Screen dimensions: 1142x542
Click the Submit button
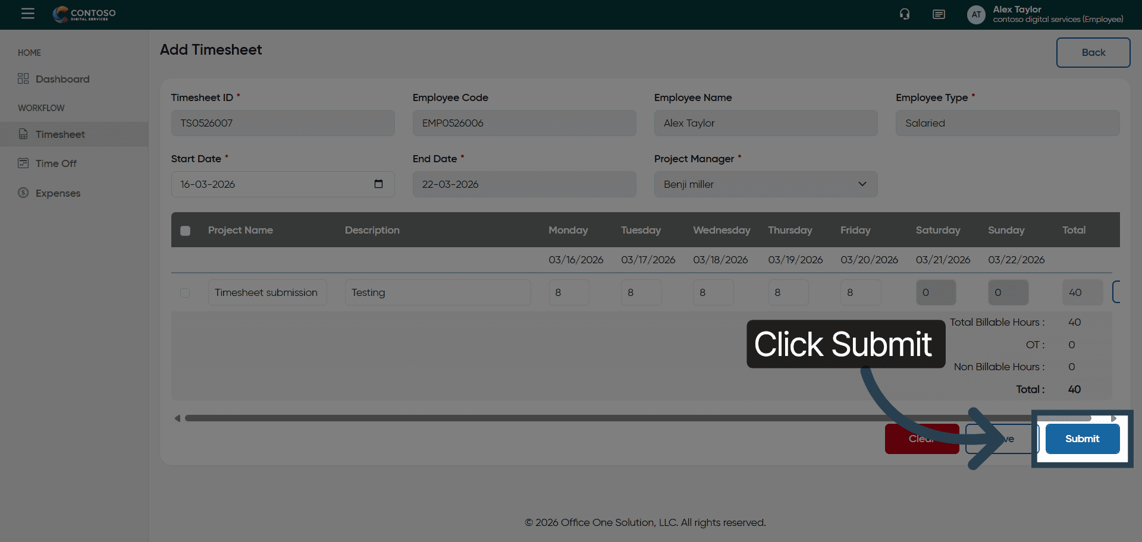point(1082,439)
